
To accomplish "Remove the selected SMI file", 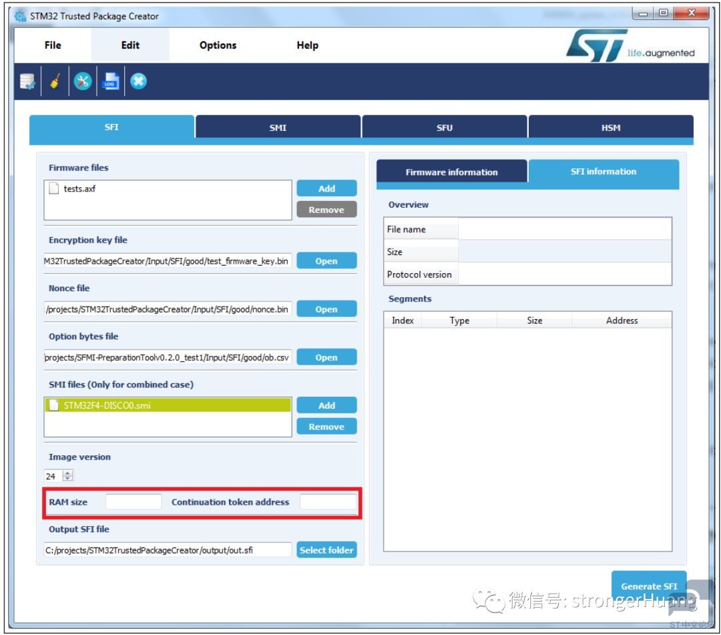I will pos(326,426).
